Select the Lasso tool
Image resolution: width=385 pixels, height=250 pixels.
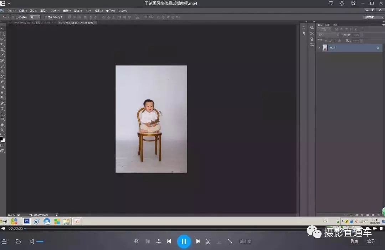pos(2,39)
